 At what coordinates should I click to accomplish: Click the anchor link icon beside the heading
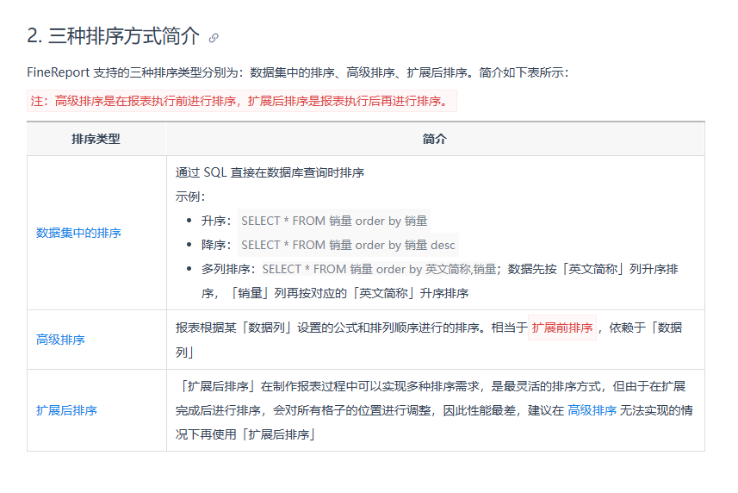point(214,38)
